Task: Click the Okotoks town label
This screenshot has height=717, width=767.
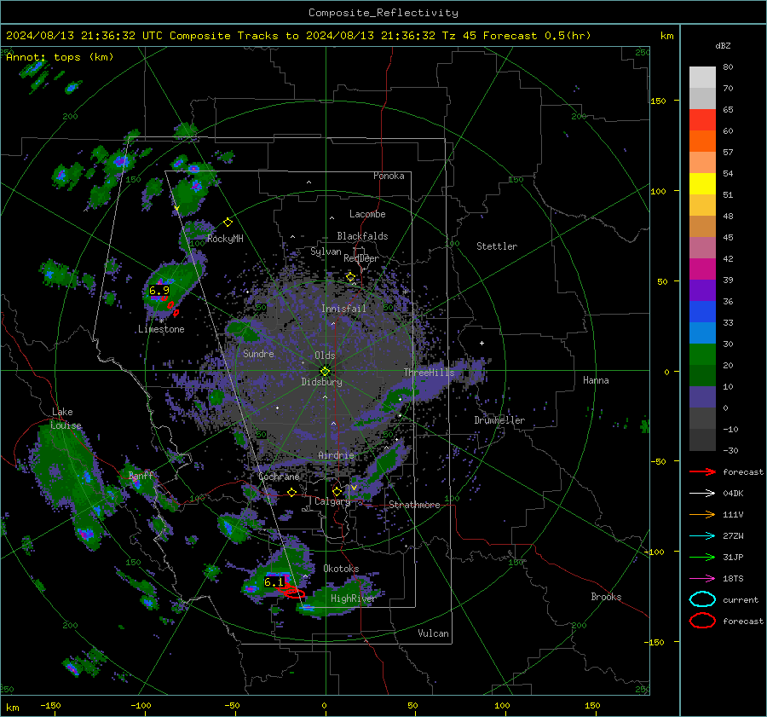Action: (341, 569)
